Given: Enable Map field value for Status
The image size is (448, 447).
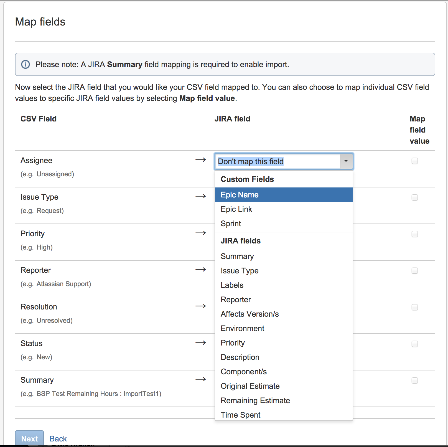Looking at the screenshot, I should tap(415, 344).
